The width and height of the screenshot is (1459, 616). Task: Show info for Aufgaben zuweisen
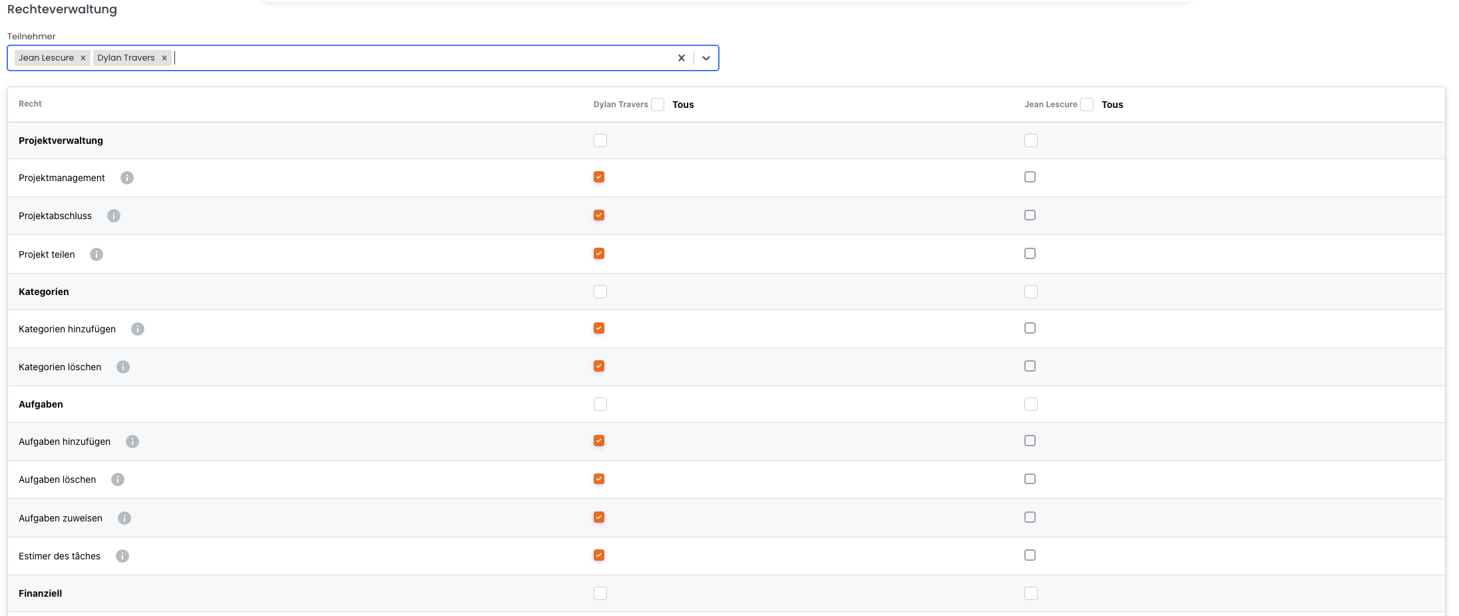point(124,518)
